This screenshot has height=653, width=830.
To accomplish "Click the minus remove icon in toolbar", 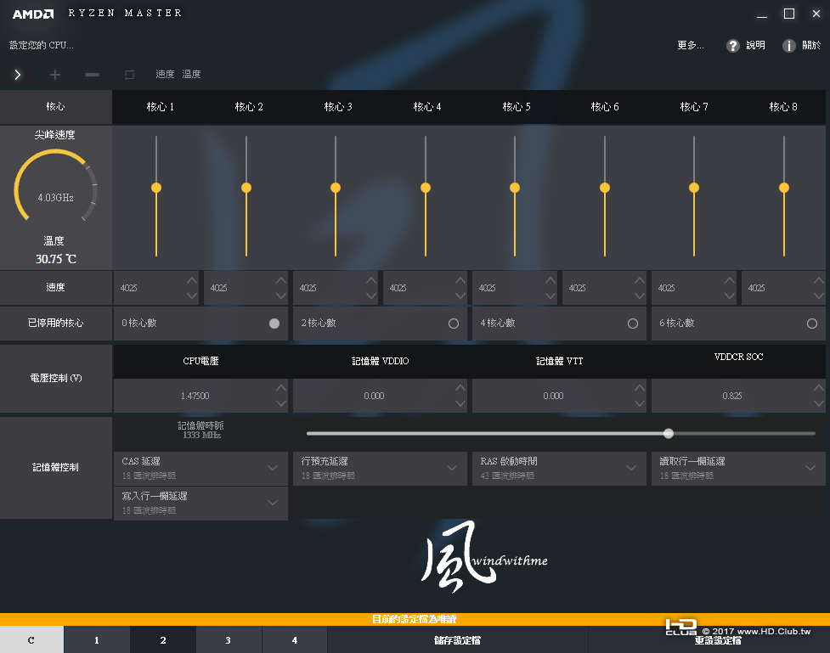I will [92, 75].
